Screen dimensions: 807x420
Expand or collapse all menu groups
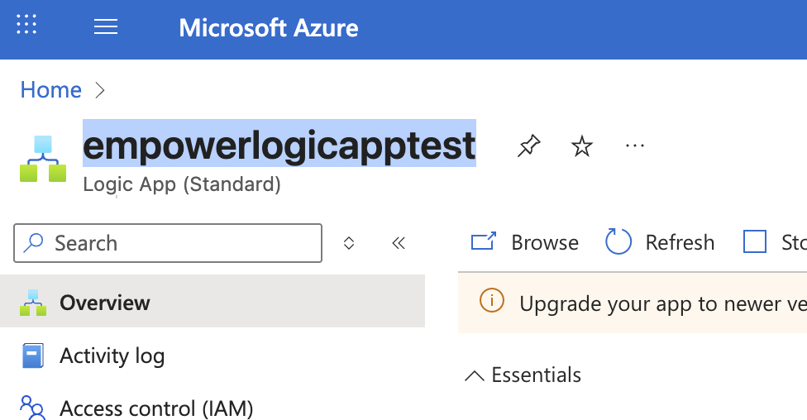click(x=349, y=243)
